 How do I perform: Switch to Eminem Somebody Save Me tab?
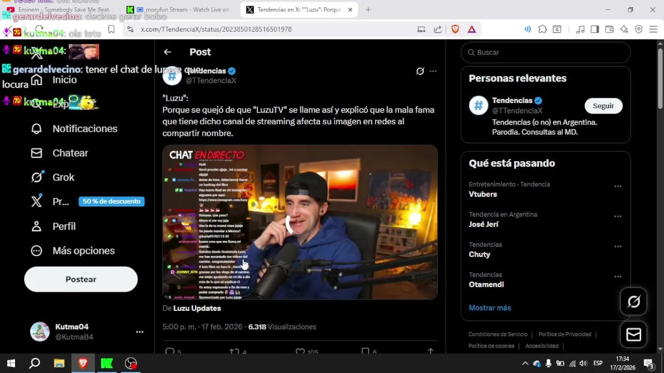61,10
